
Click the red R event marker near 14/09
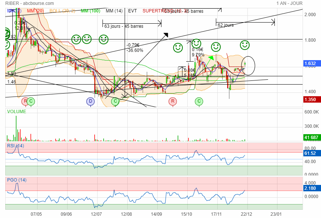tap(173, 101)
